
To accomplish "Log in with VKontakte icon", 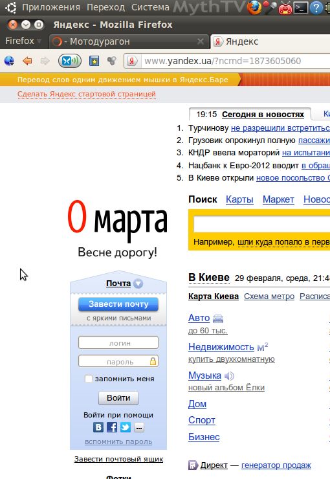I will (98, 427).
